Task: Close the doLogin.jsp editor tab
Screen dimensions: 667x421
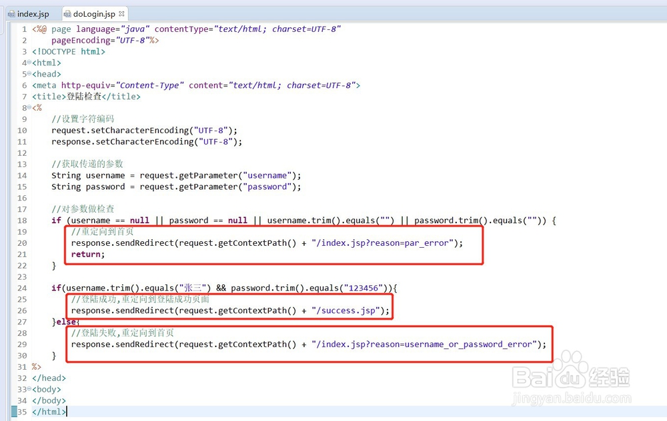Action: point(121,13)
